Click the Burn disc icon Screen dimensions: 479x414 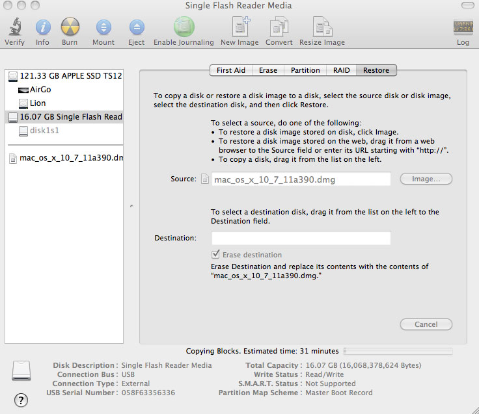tap(70, 27)
